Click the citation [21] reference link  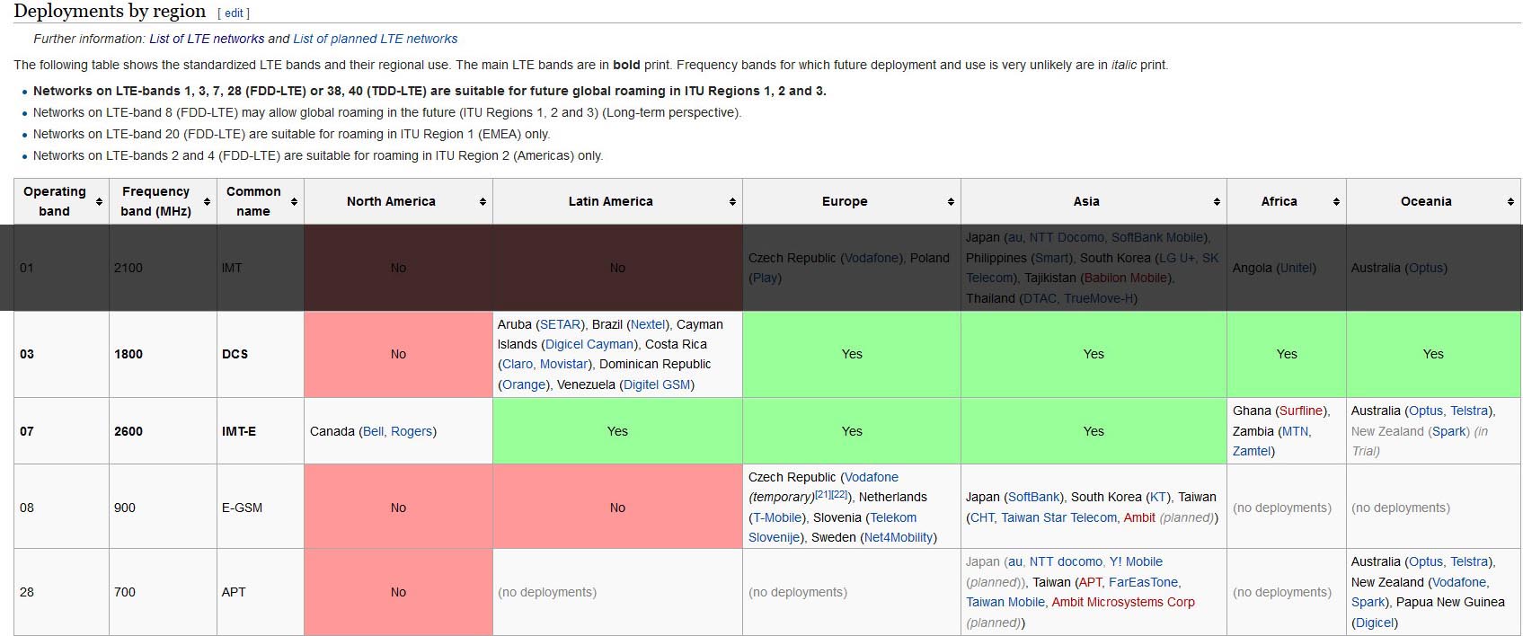[x=823, y=494]
